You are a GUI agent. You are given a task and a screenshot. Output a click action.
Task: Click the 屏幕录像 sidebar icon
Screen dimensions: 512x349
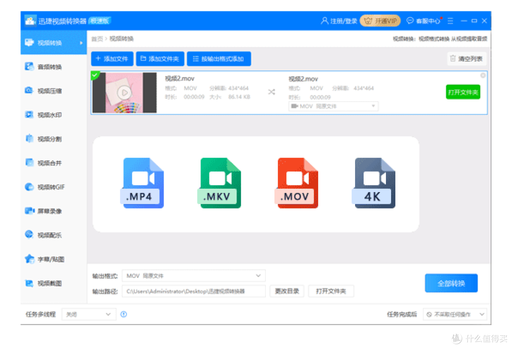coord(29,211)
